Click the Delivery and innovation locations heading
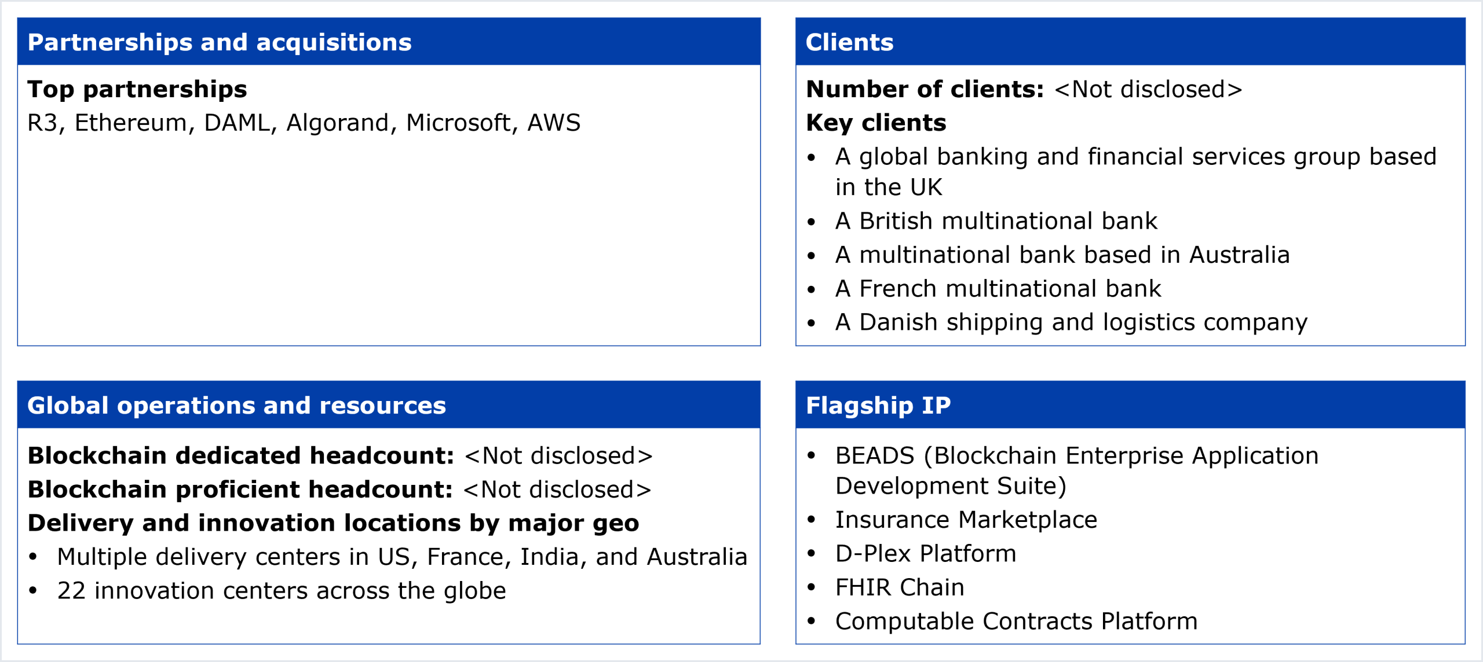This screenshot has width=1483, height=662. coord(333,523)
